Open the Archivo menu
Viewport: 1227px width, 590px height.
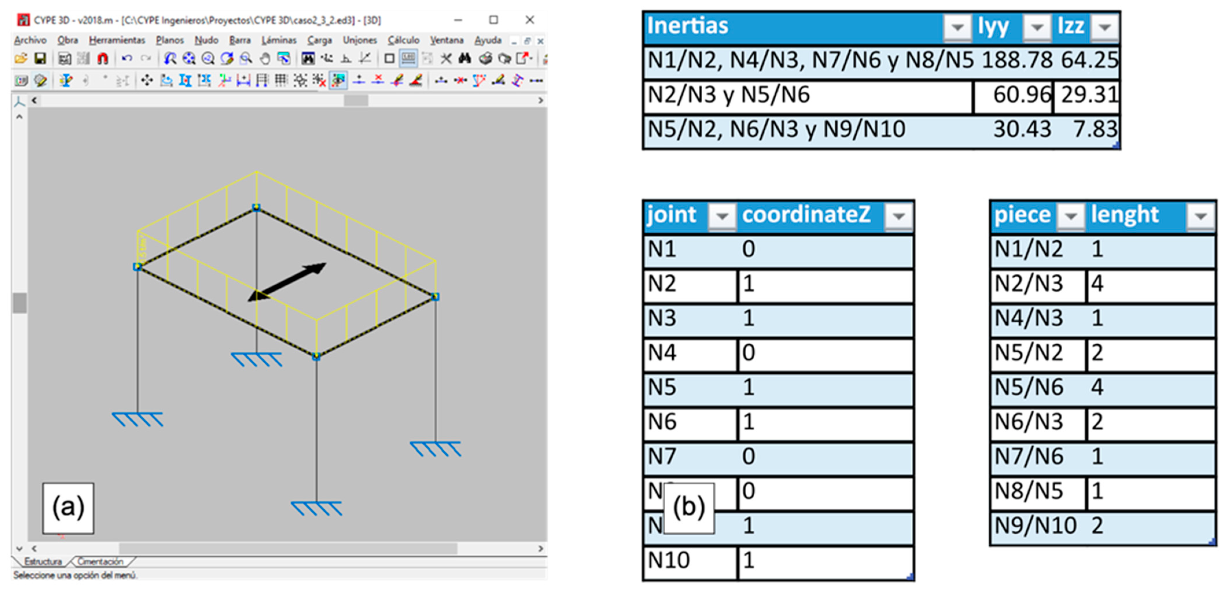30,40
